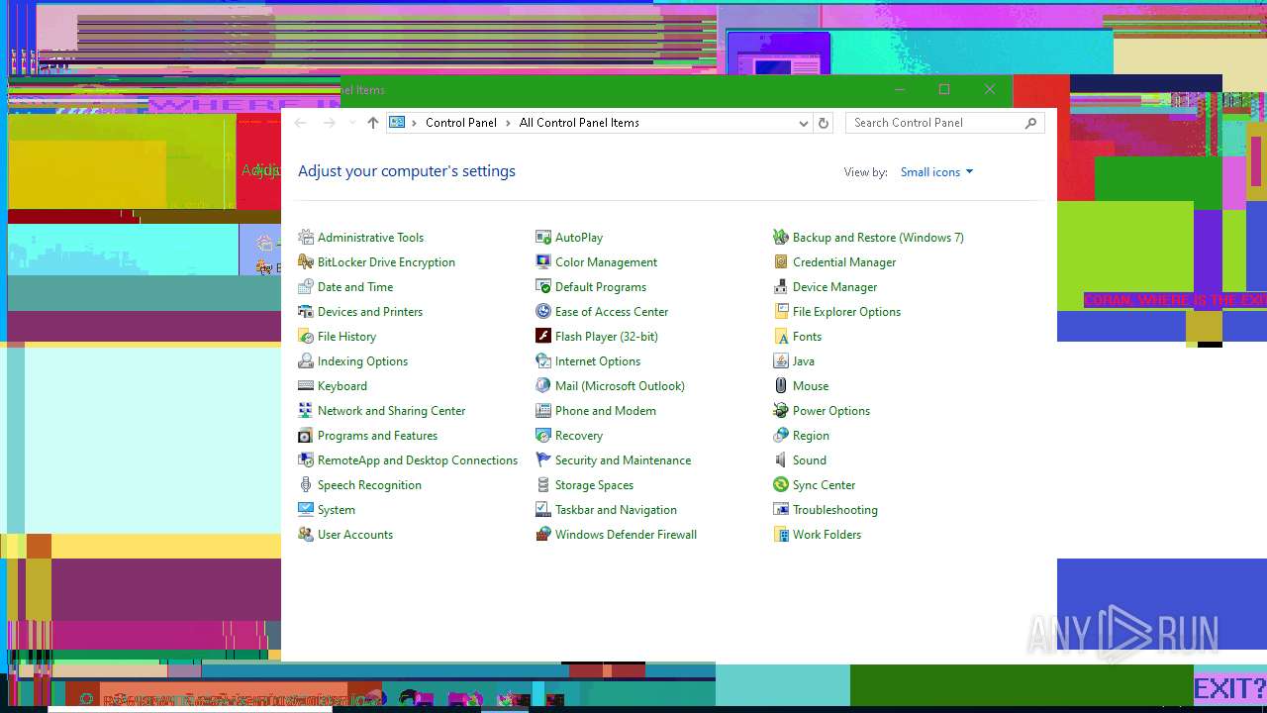The image size is (1267, 713).
Task: Click the Phone and Modem icon
Action: pos(543,411)
